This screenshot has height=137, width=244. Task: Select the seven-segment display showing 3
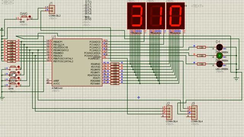click(136, 16)
